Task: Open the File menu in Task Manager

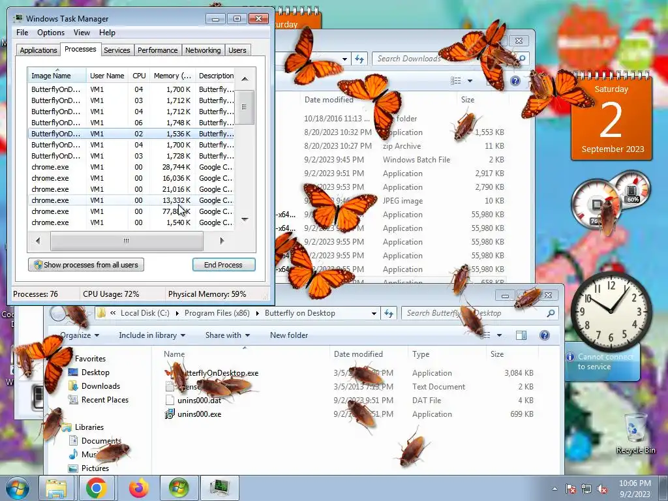Action: click(x=22, y=33)
